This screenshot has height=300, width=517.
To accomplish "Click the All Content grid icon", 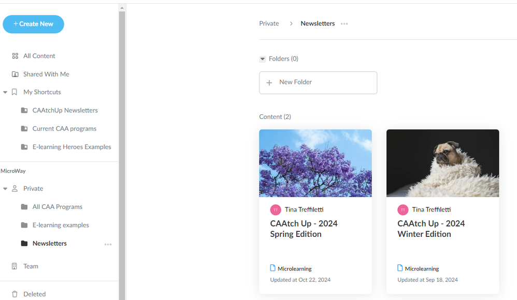I will 15,56.
